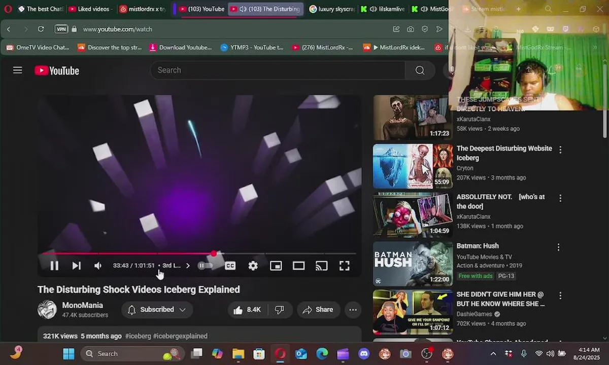Open the Subscribed notification dropdown

click(157, 310)
